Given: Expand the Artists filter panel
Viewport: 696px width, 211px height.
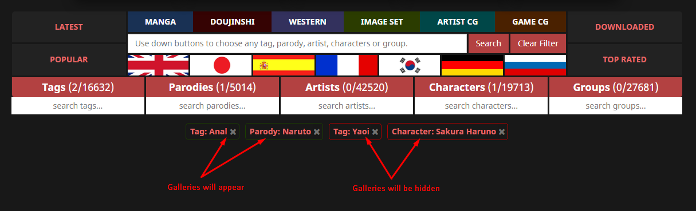Looking at the screenshot, I should (347, 87).
